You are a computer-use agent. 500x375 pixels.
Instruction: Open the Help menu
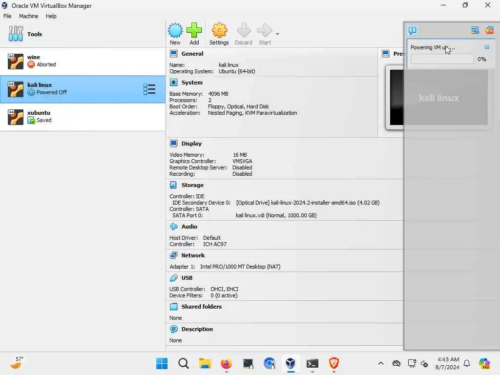pos(51,16)
